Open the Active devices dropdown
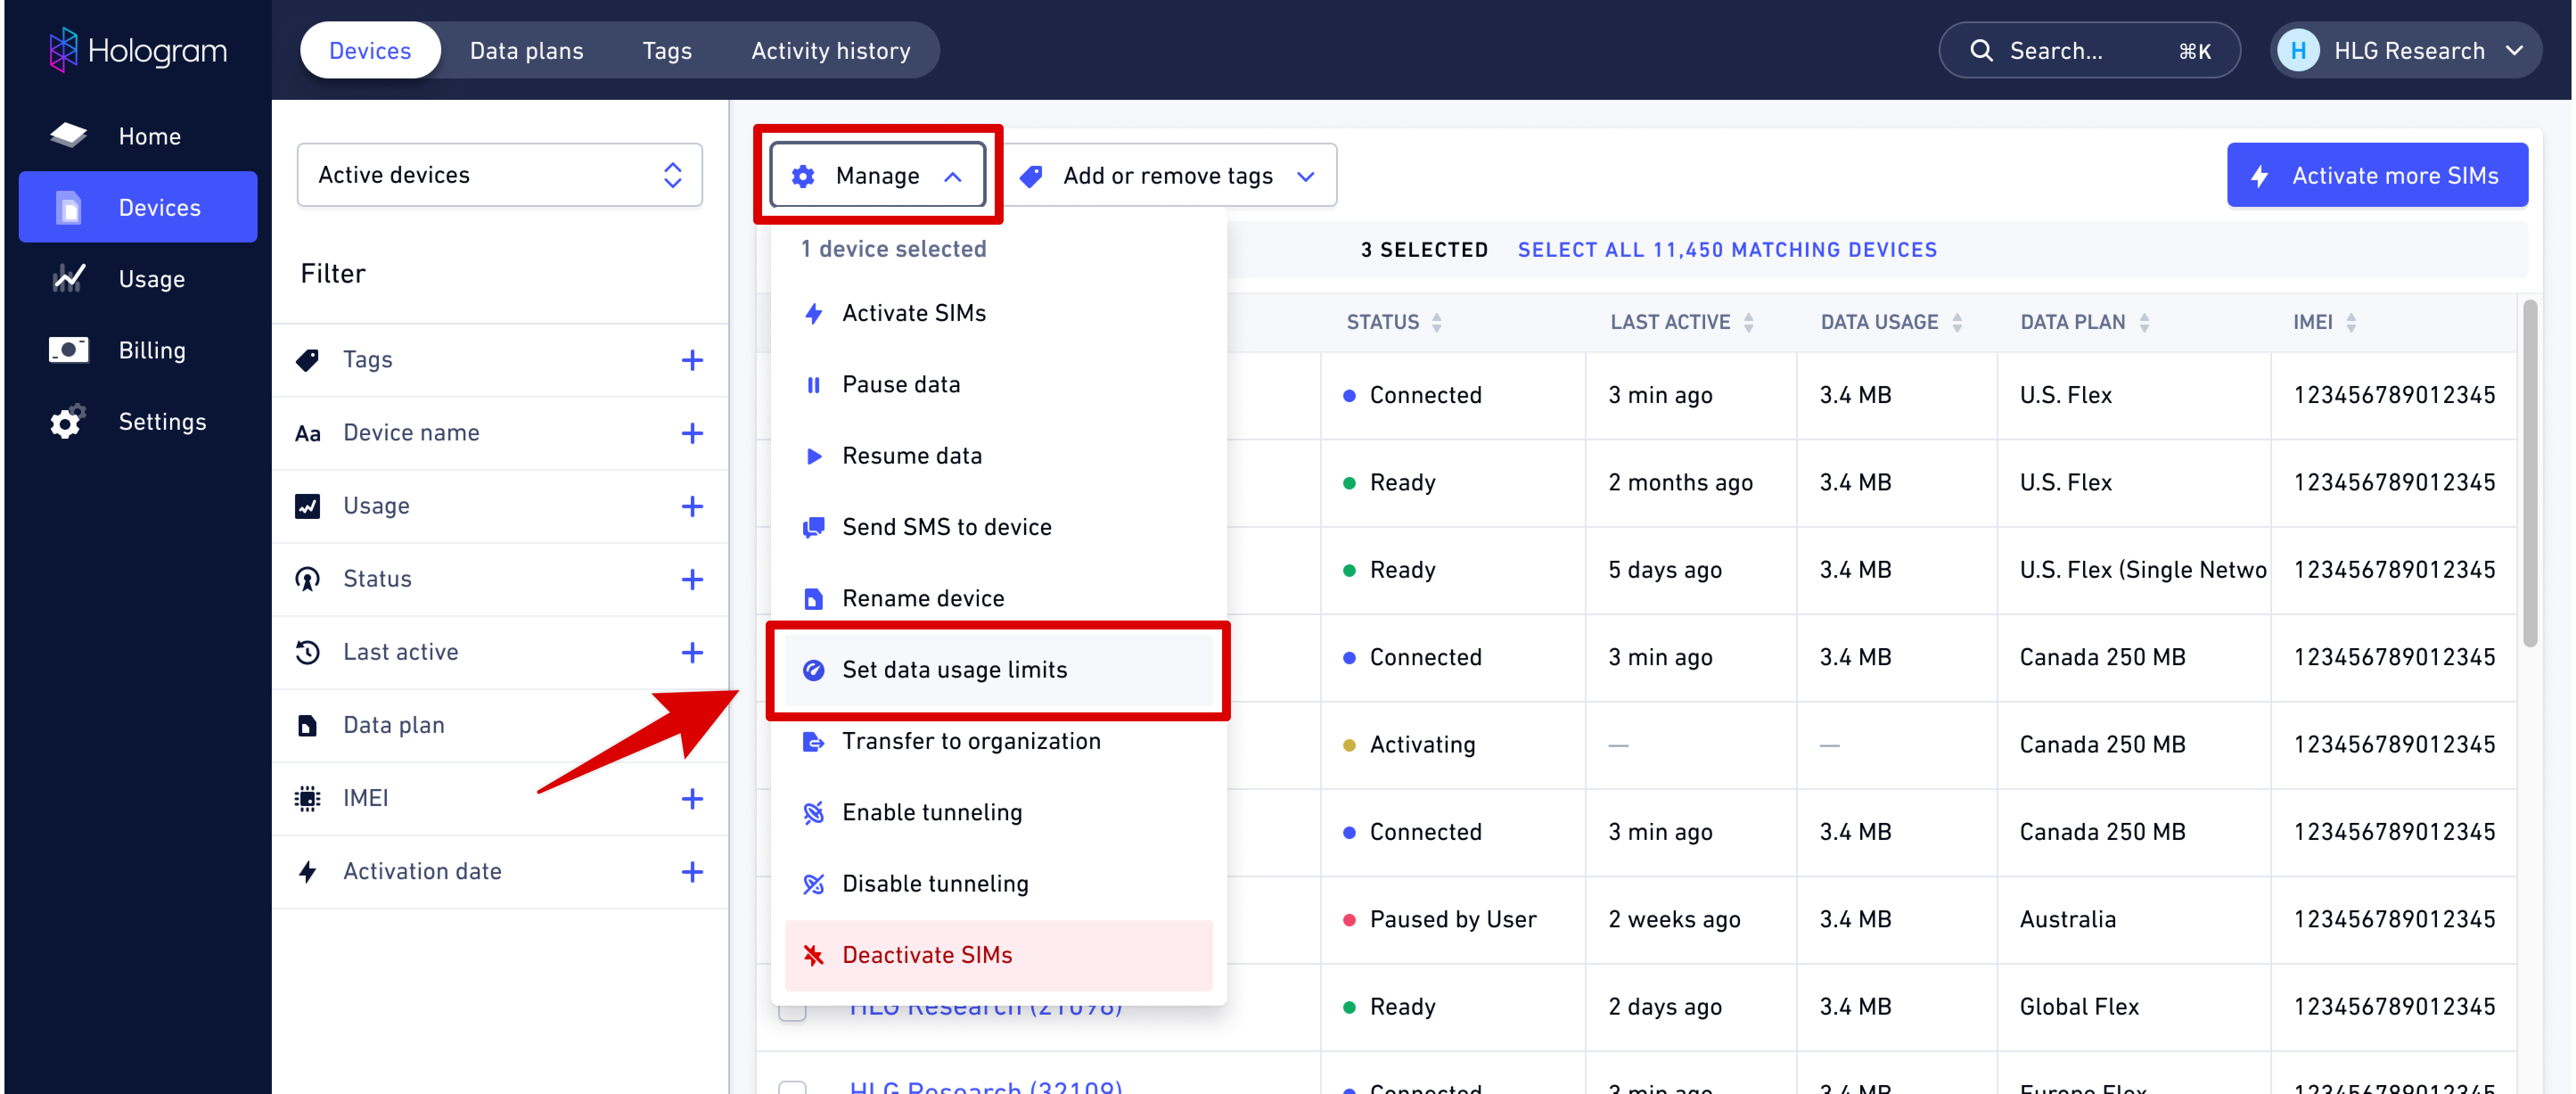Screen dimensions: 2576x1094 pos(499,175)
